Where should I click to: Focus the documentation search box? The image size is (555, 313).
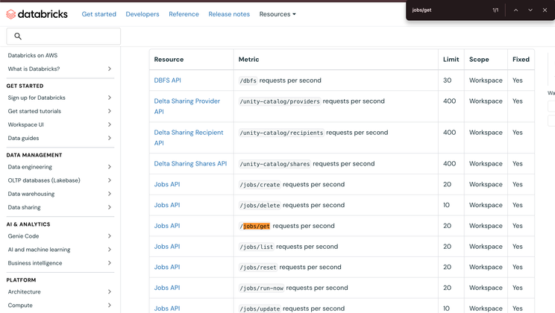[69, 37]
